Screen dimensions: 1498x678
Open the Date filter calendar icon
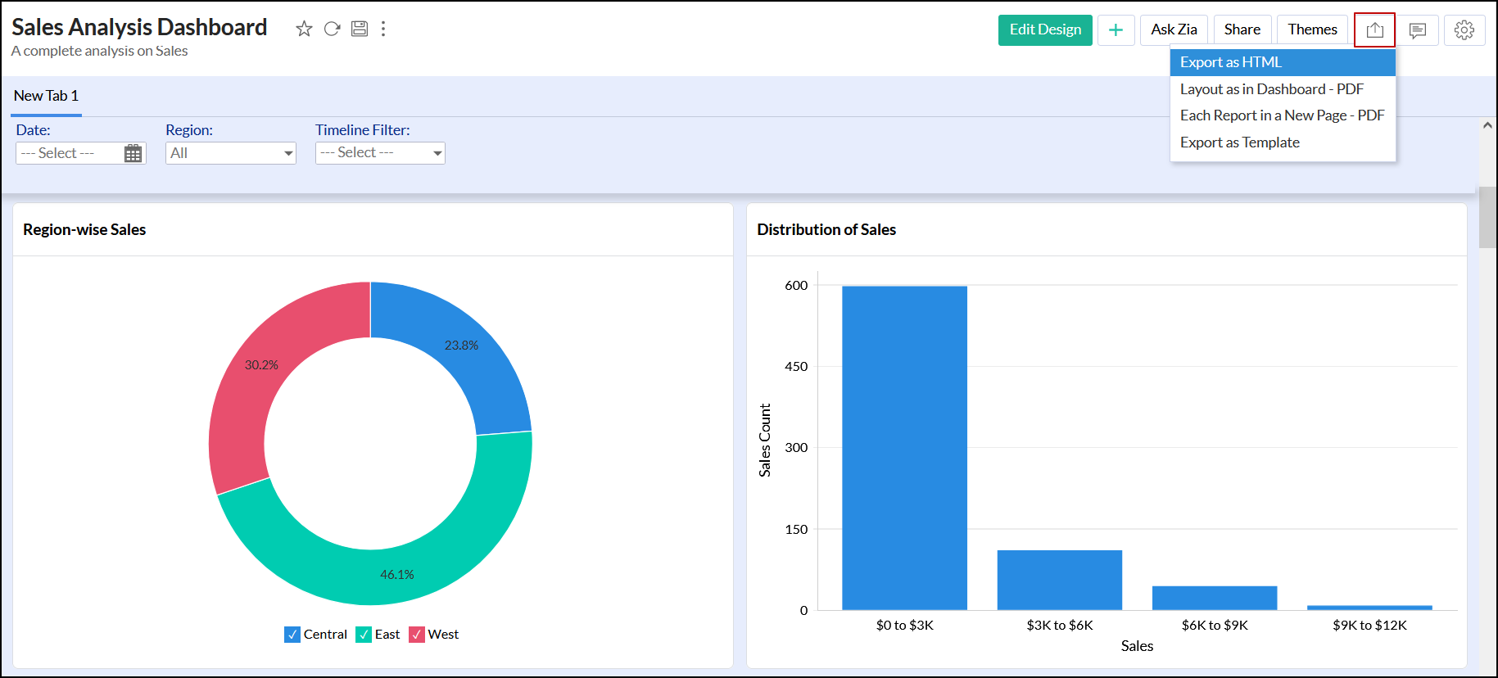click(x=133, y=153)
